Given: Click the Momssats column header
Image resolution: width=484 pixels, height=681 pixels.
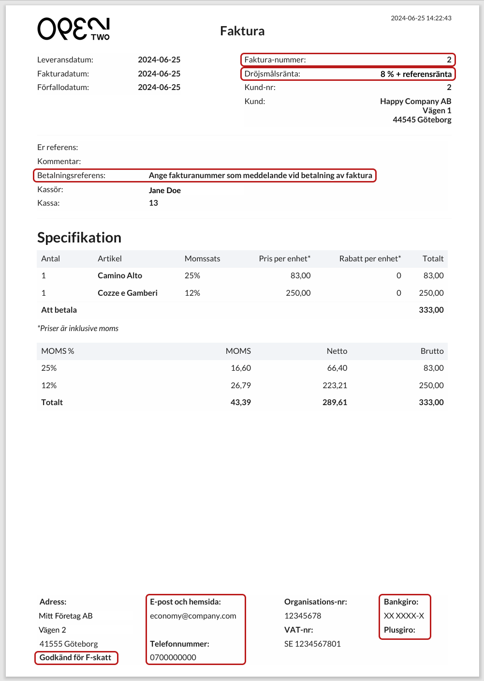Looking at the screenshot, I should click(x=202, y=258).
